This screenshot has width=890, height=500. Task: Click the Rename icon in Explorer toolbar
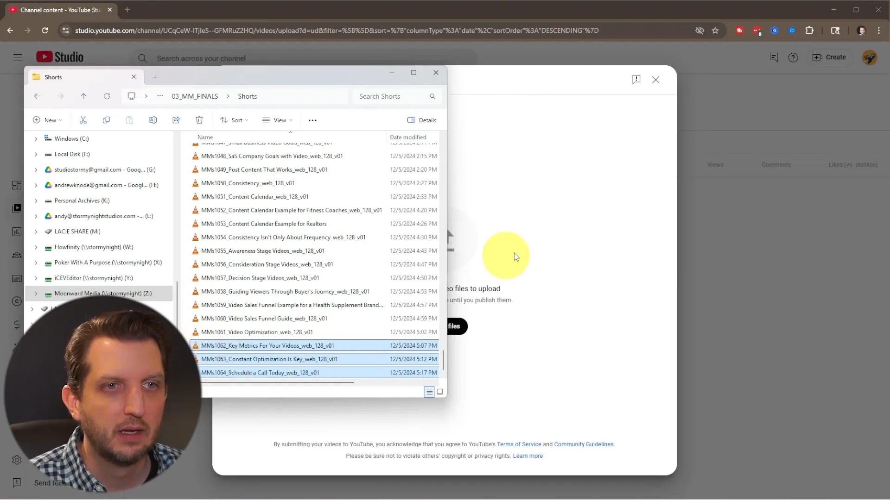(153, 120)
